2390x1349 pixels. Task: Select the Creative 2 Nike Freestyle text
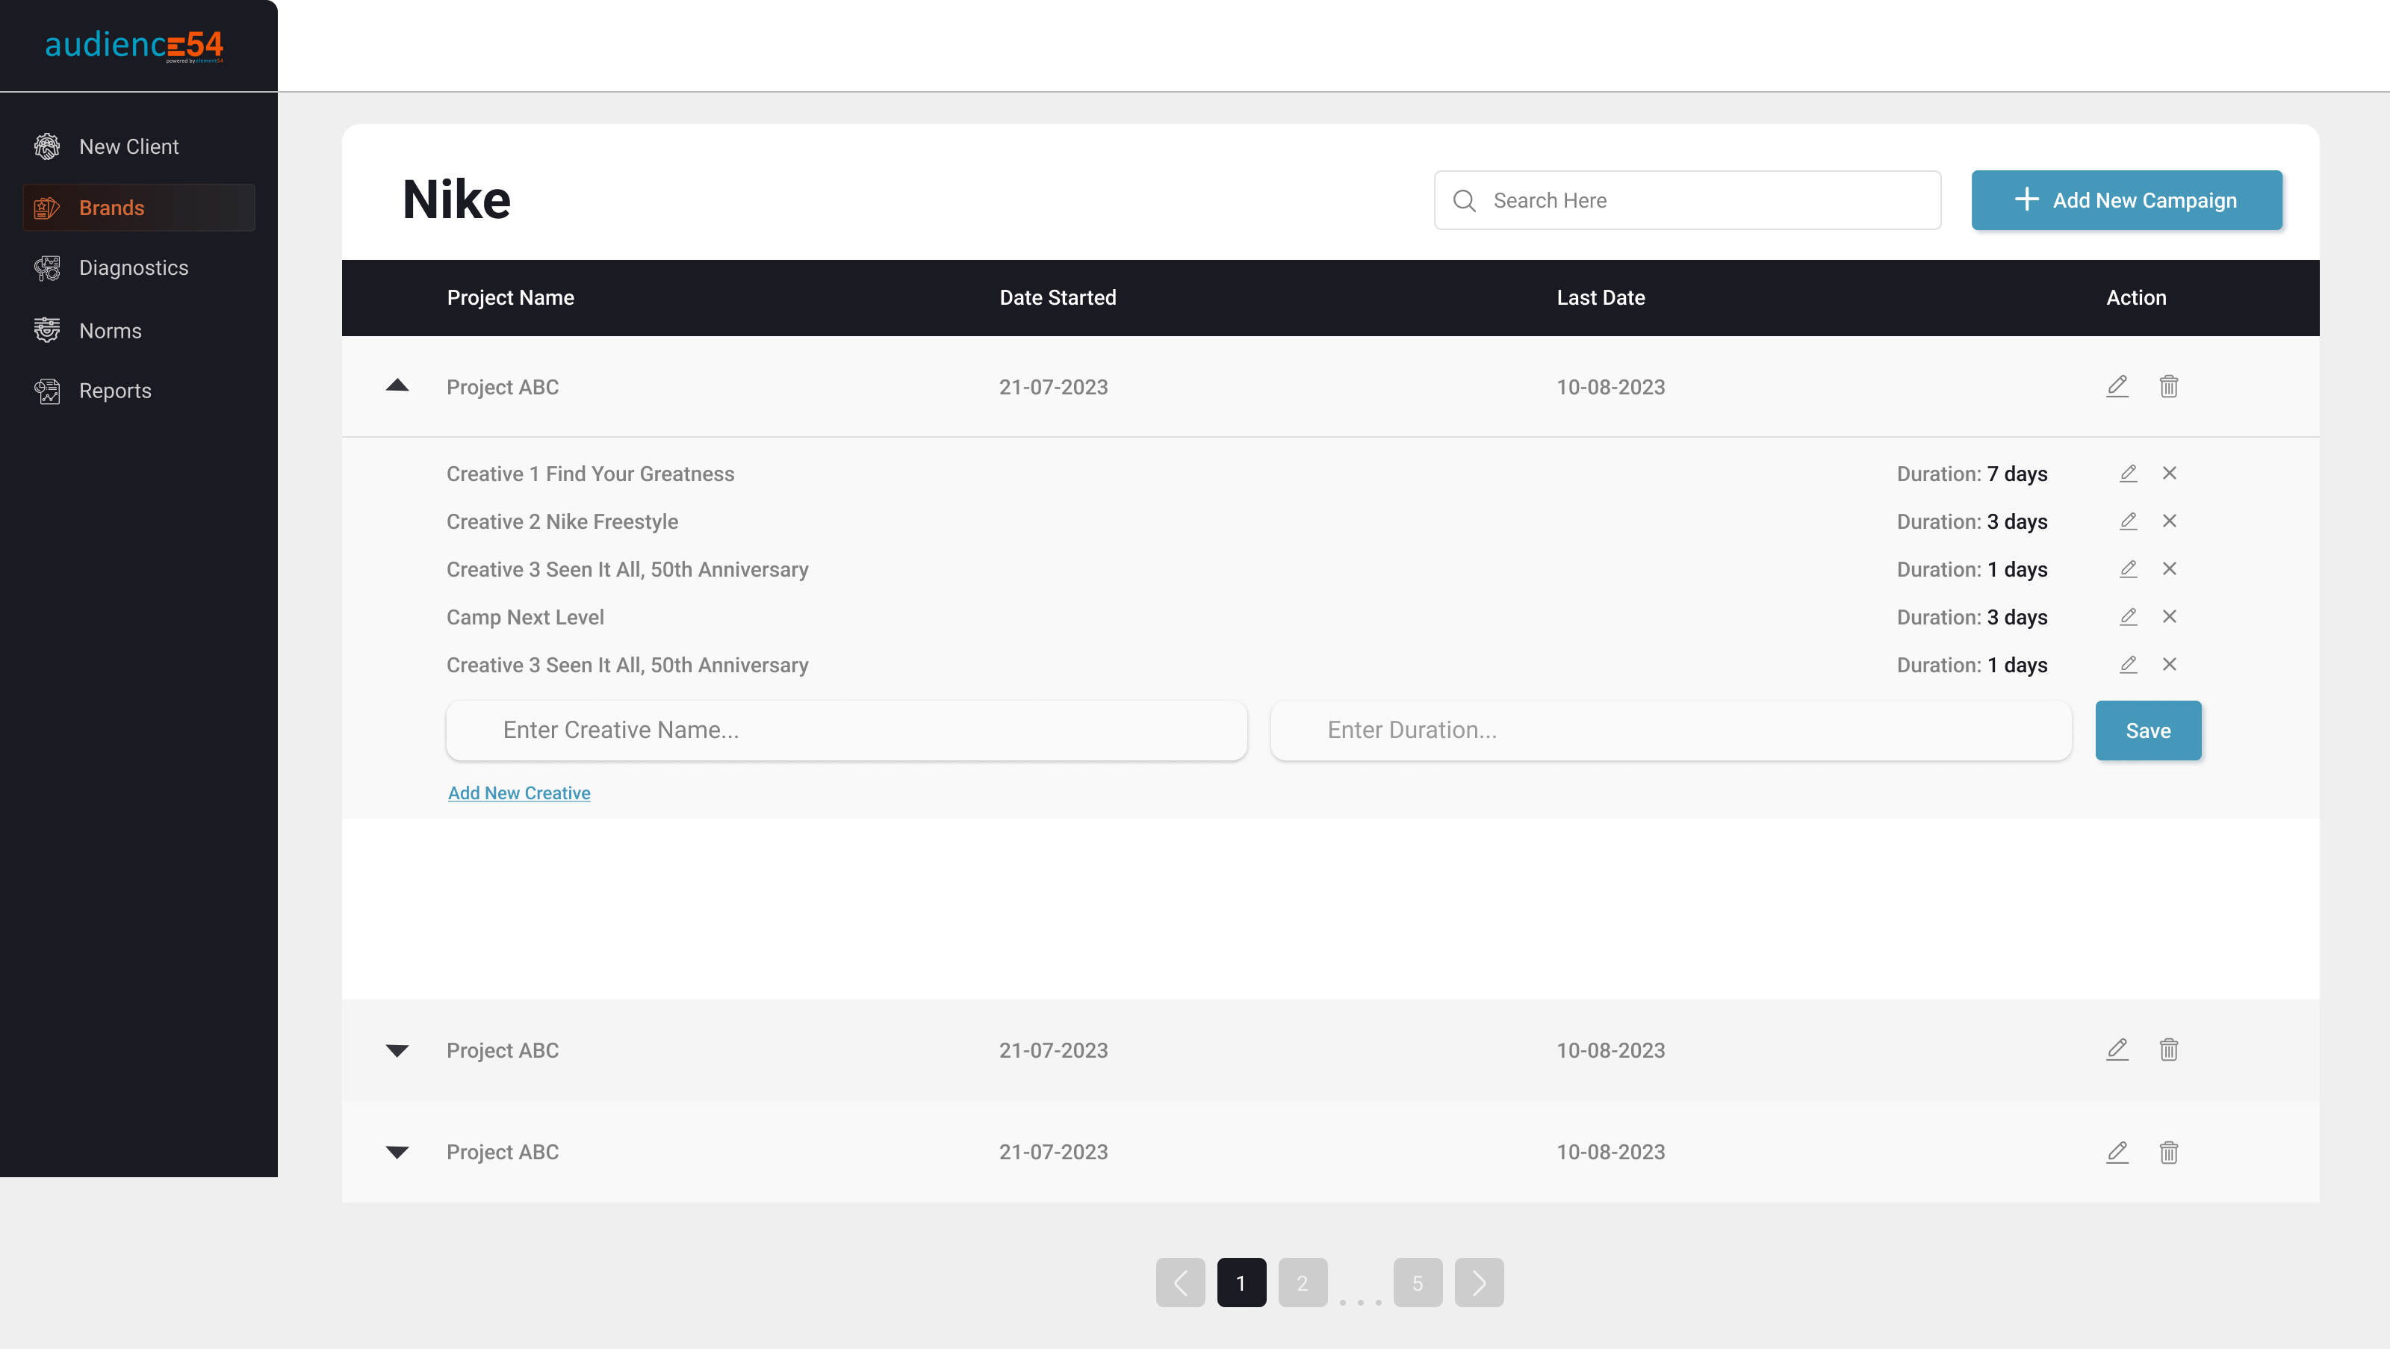562,521
